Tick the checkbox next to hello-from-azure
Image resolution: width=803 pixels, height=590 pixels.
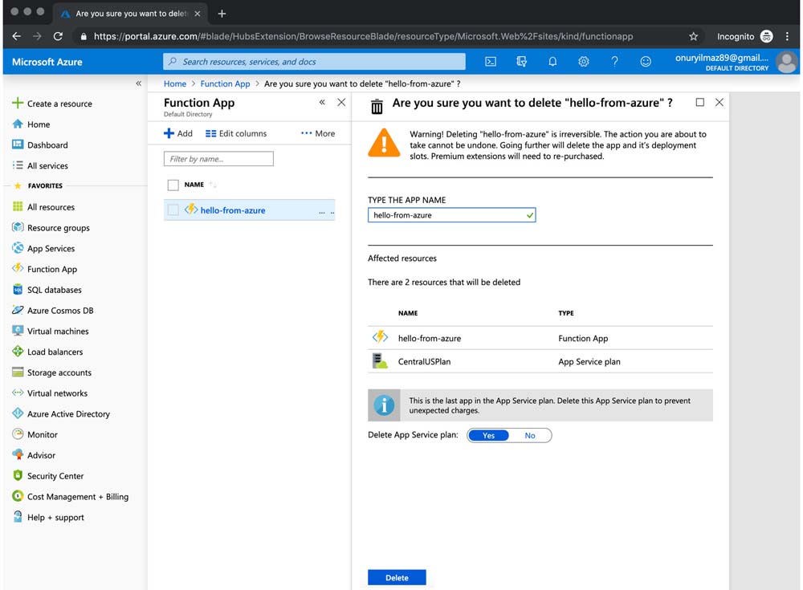[x=173, y=210]
